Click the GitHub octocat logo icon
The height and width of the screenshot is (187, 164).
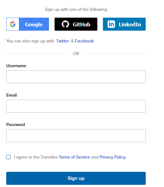tap(65, 24)
